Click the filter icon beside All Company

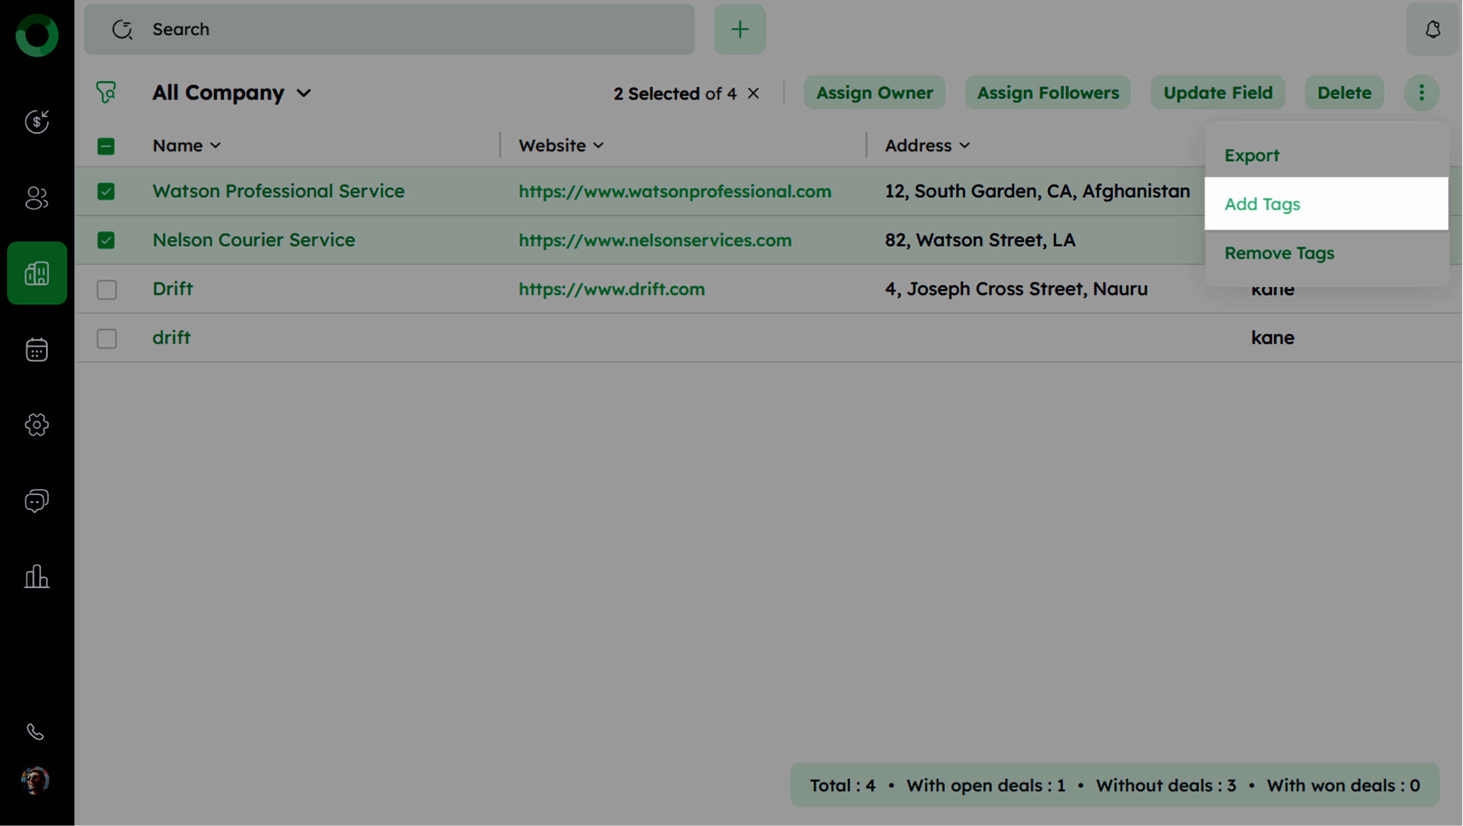point(106,93)
